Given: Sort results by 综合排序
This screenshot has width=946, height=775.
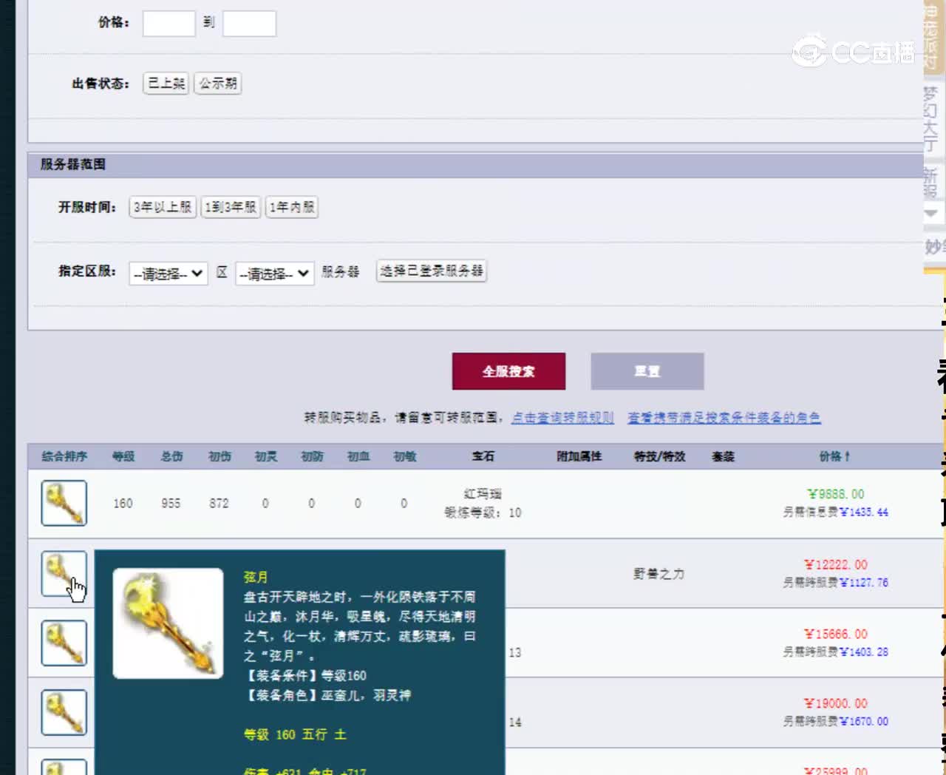Looking at the screenshot, I should (x=64, y=456).
